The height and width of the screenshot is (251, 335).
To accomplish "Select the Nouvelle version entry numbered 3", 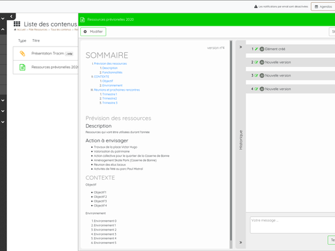I will [290, 75].
